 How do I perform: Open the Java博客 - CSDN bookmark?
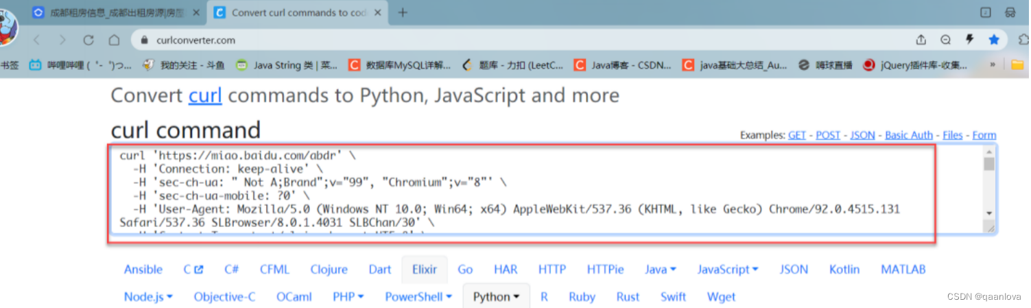click(x=623, y=65)
